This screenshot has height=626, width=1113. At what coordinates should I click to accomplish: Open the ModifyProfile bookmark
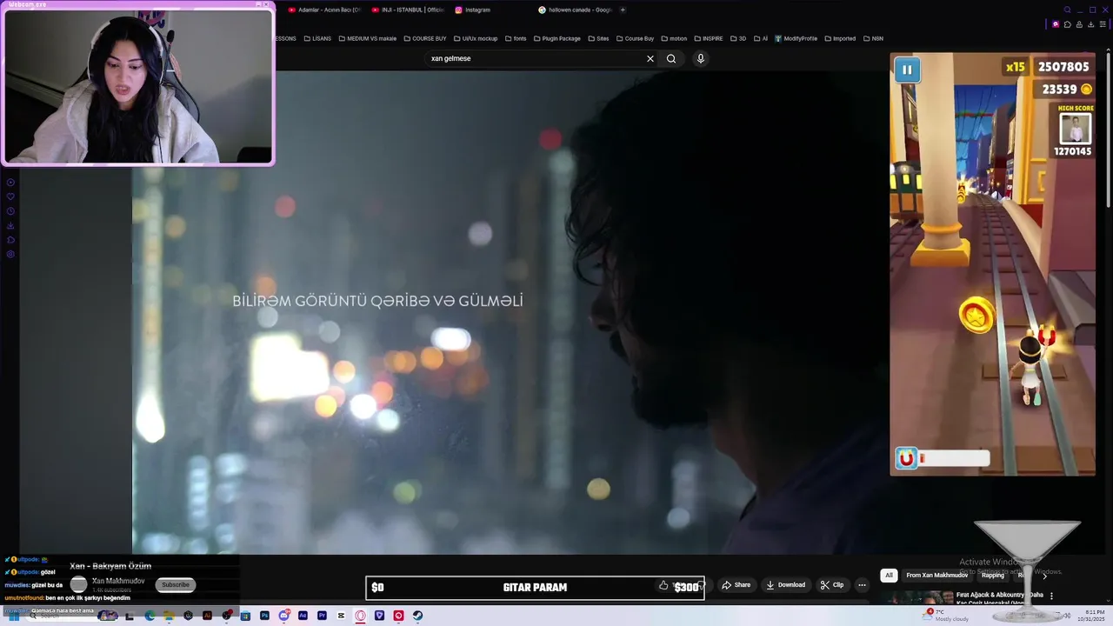click(796, 38)
